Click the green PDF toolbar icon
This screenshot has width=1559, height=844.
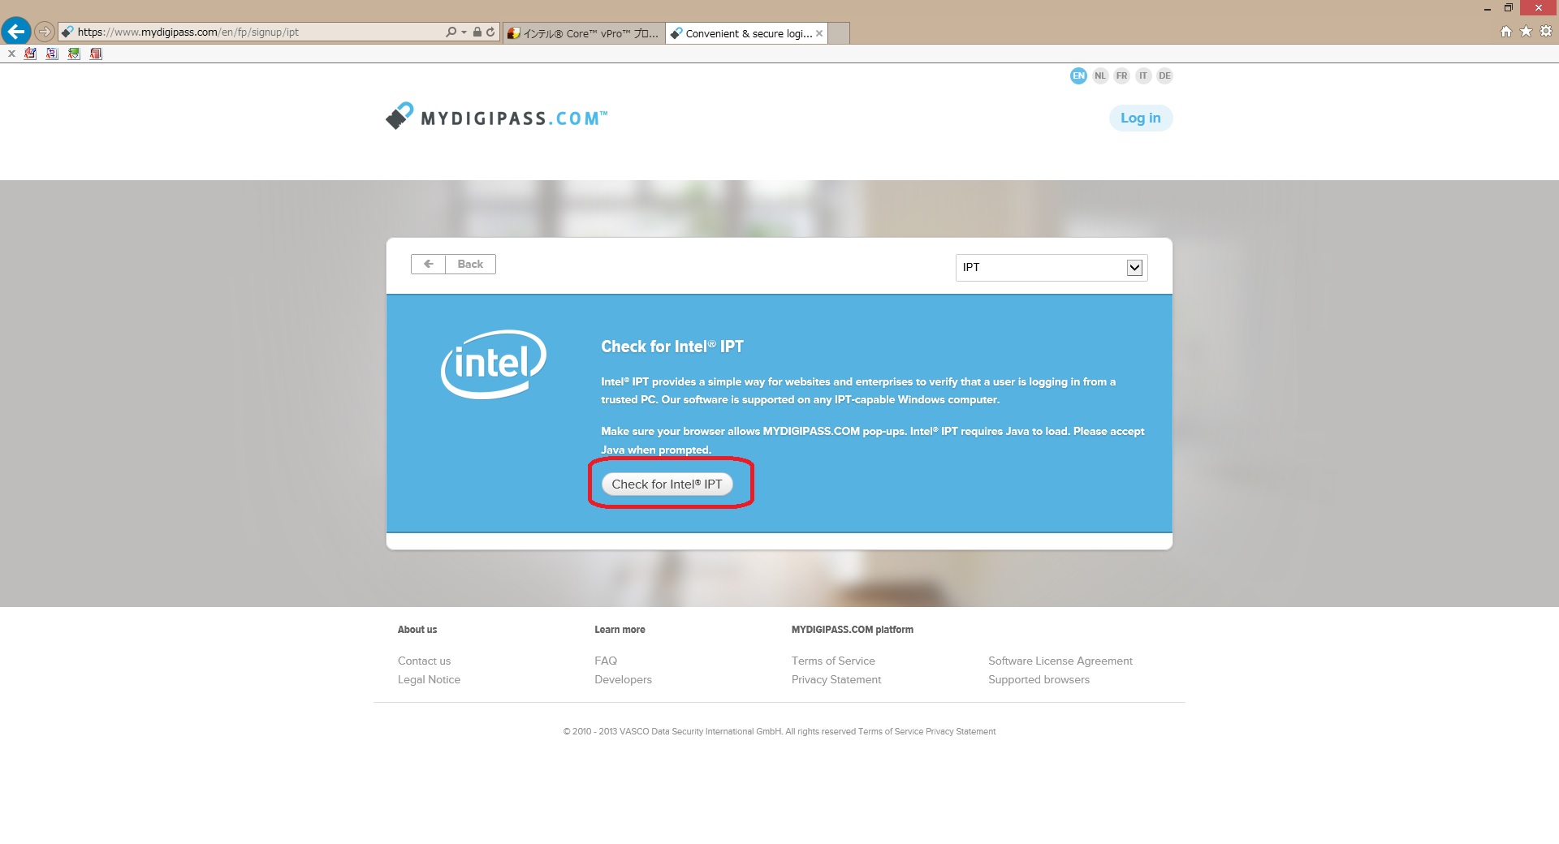[x=74, y=54]
